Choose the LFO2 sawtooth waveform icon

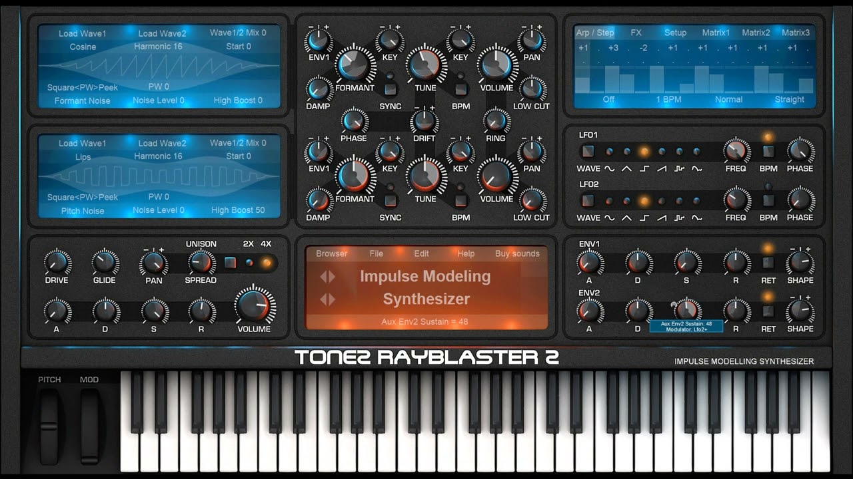[x=662, y=218]
